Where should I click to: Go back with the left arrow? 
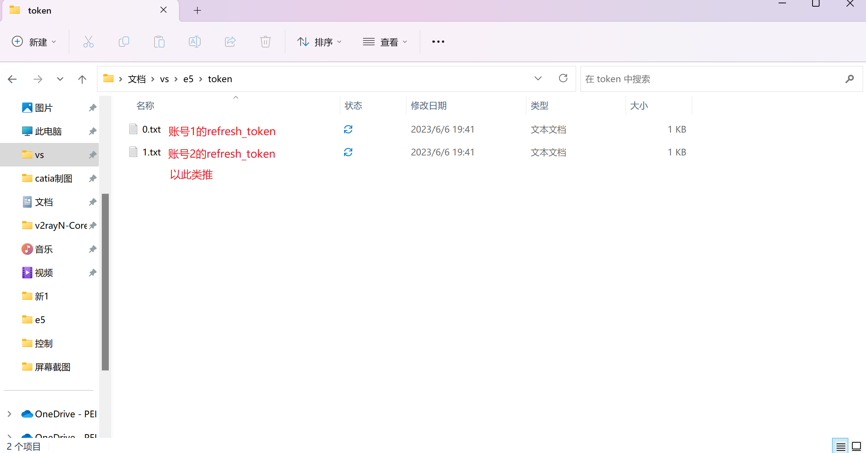click(12, 79)
